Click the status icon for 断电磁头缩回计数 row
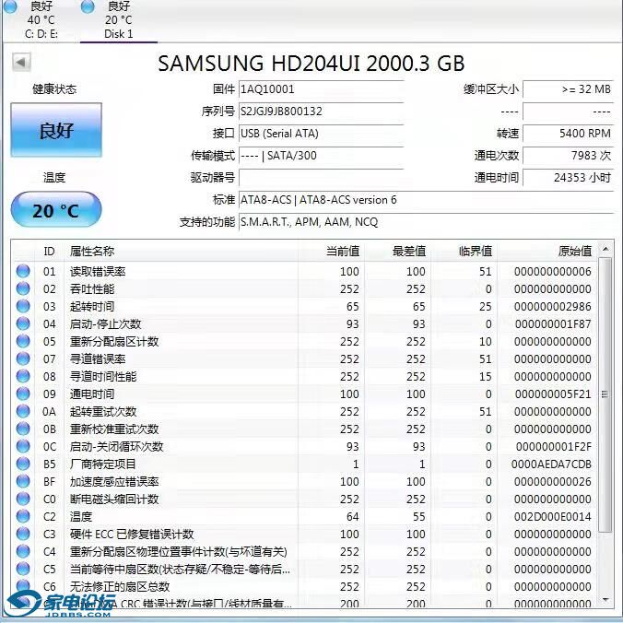The height and width of the screenshot is (623, 623). tap(23, 499)
